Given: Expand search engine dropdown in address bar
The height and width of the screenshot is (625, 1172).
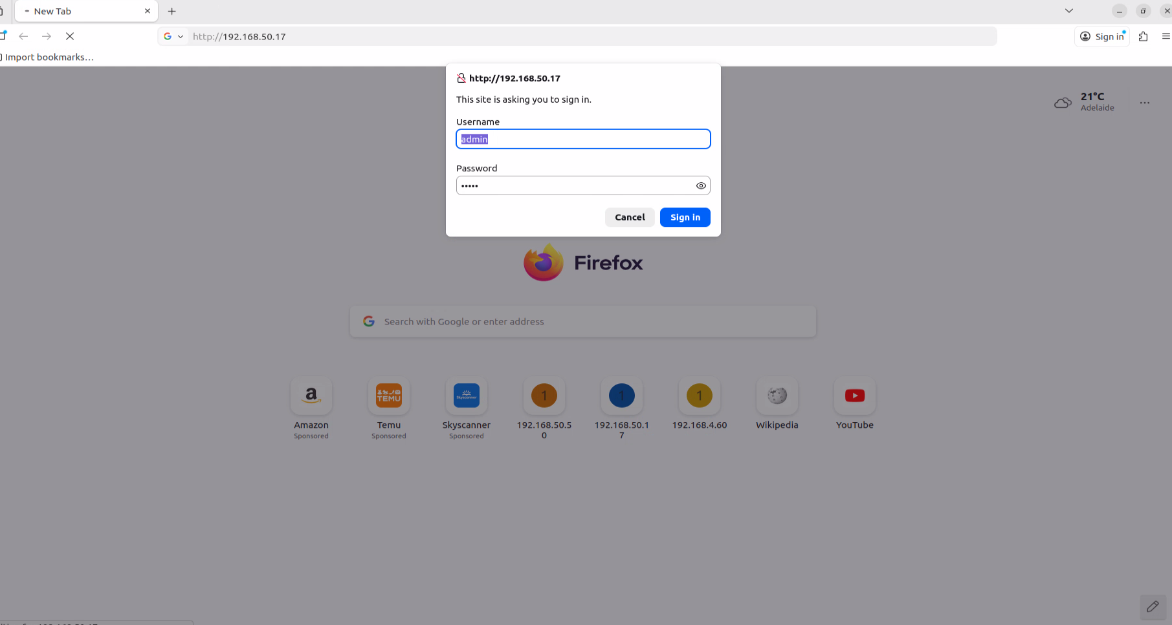Looking at the screenshot, I should point(173,37).
